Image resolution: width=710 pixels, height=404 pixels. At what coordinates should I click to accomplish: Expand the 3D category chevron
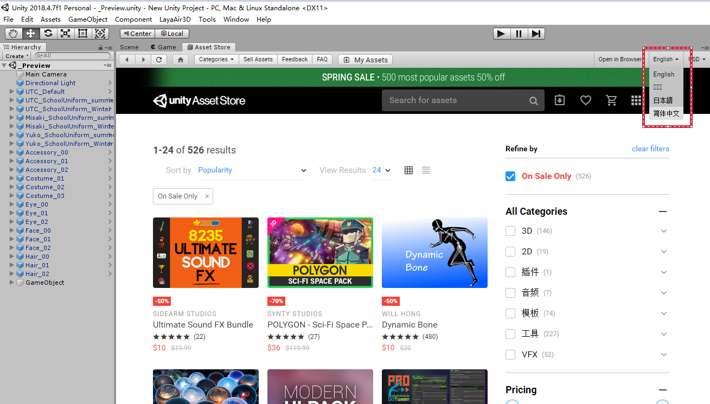click(664, 231)
